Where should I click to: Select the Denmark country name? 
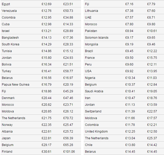coord(8,98)
